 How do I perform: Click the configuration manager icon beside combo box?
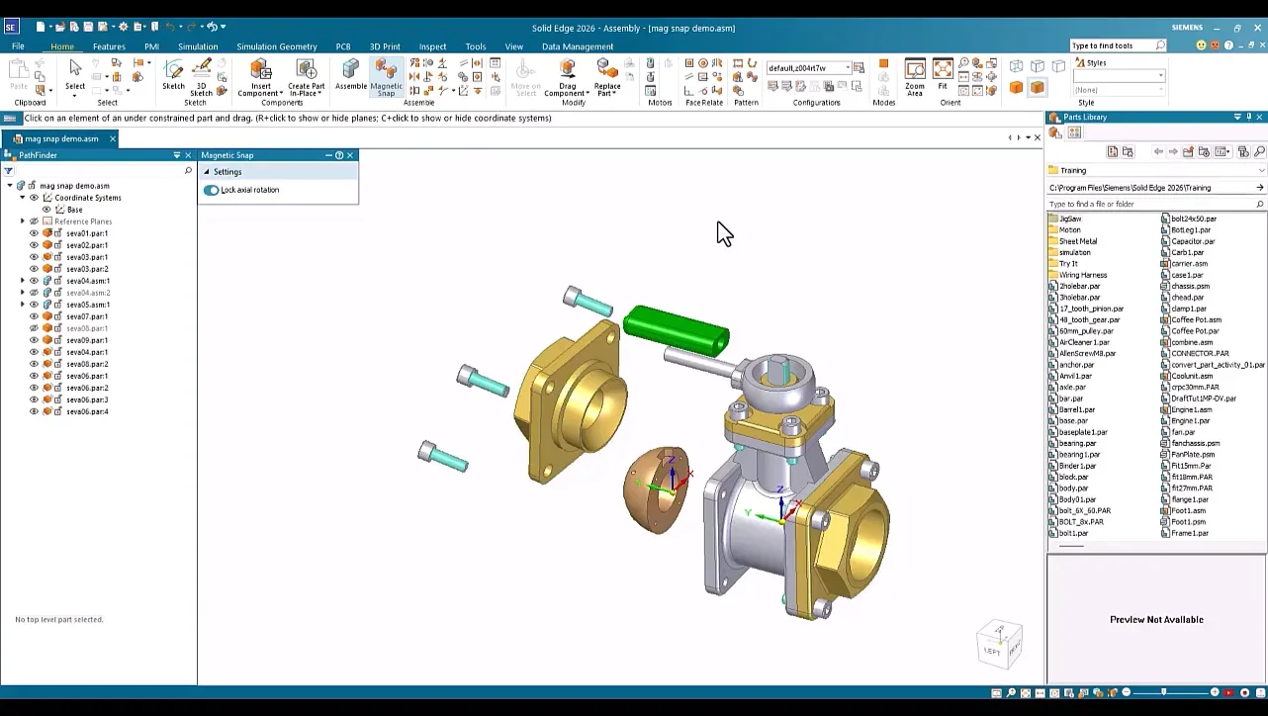(x=859, y=67)
